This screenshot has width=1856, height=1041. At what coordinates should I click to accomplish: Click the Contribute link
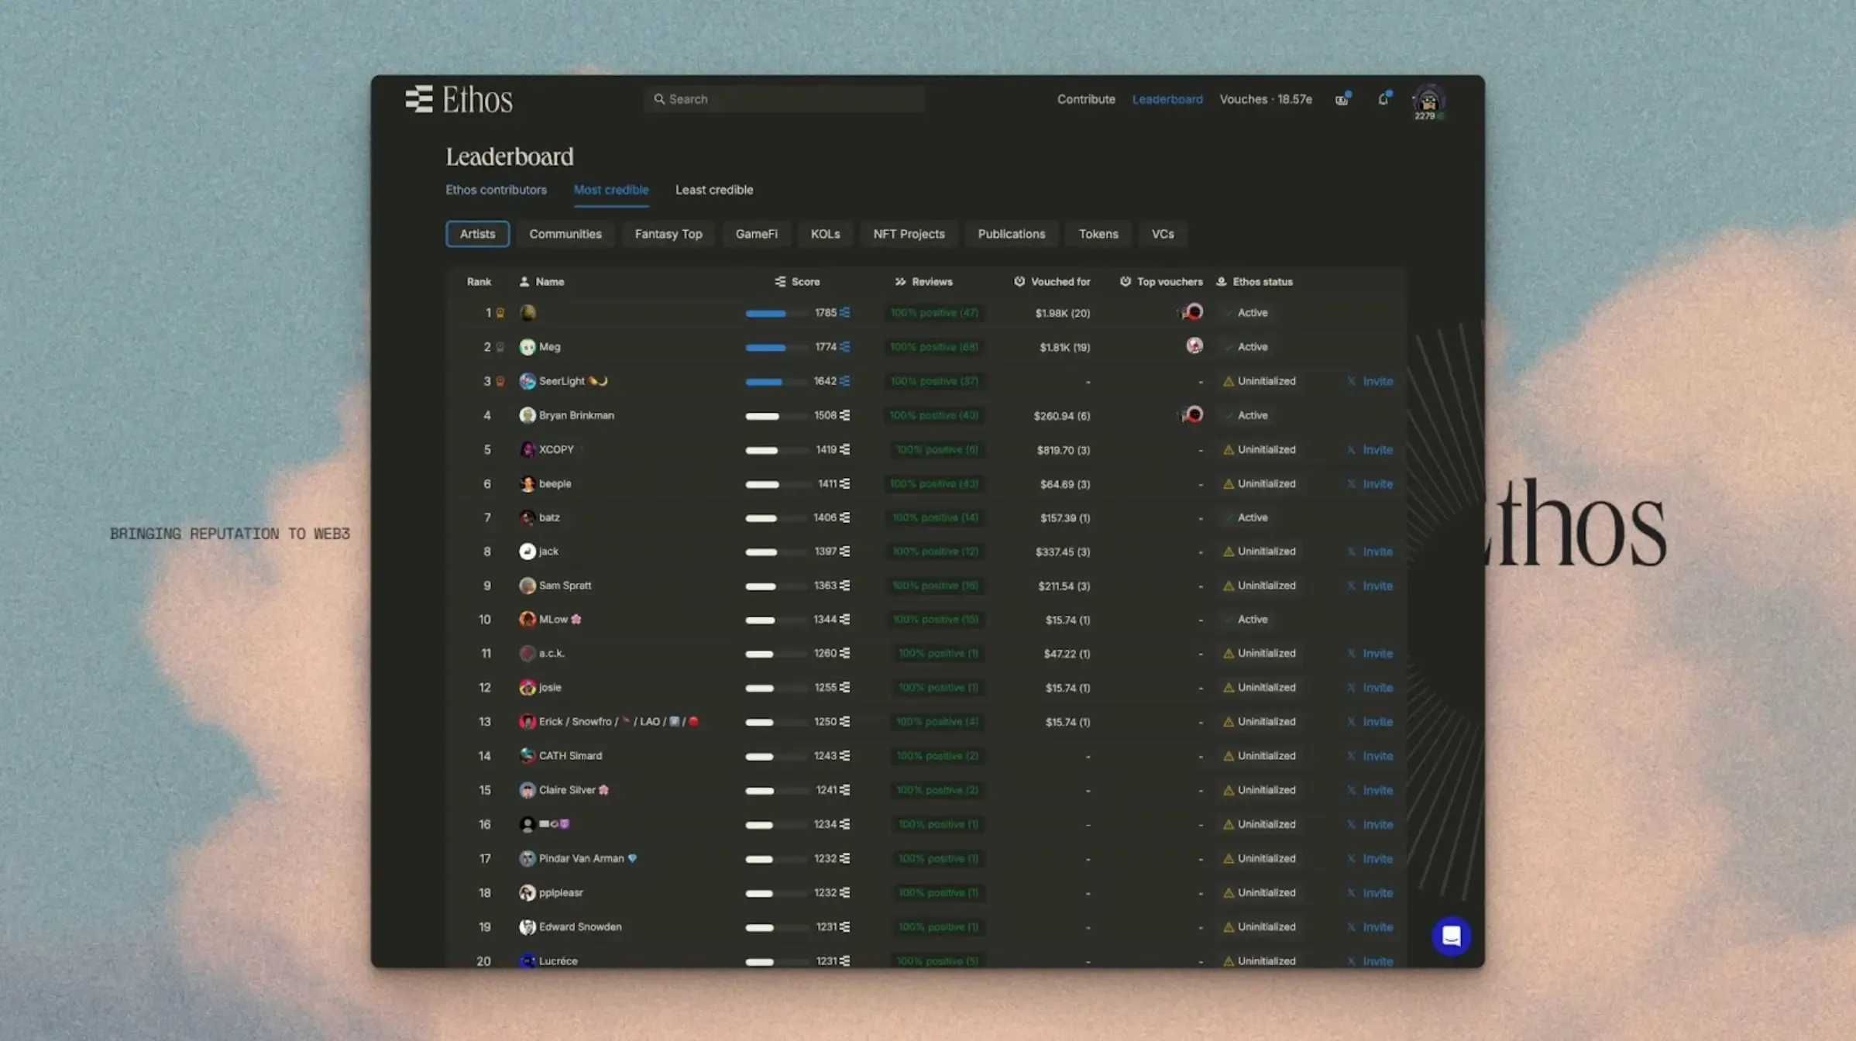1085,99
